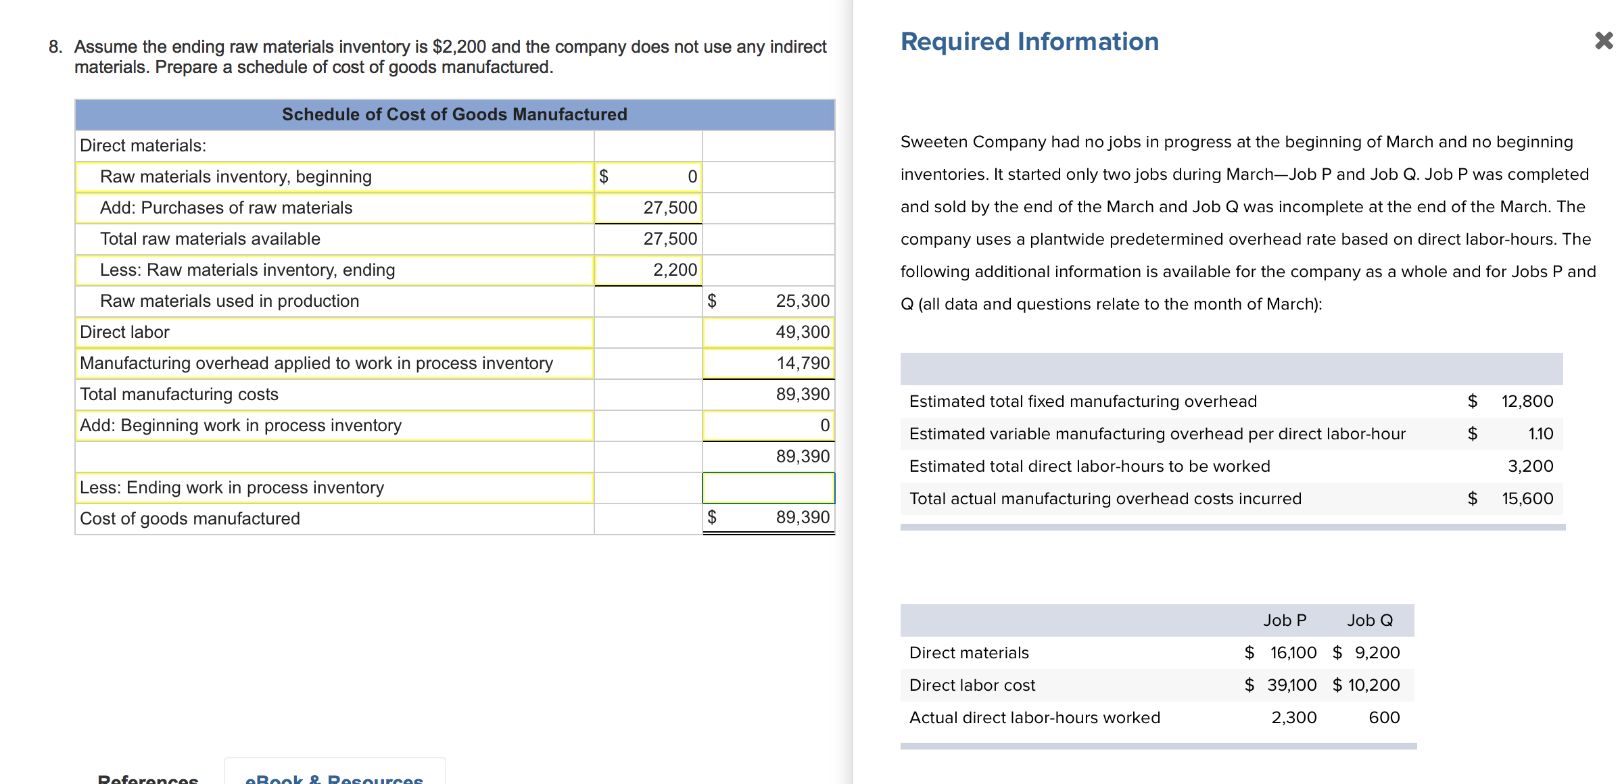The width and height of the screenshot is (1620, 784).
Task: Close the Required Information panel
Action: click(1603, 41)
